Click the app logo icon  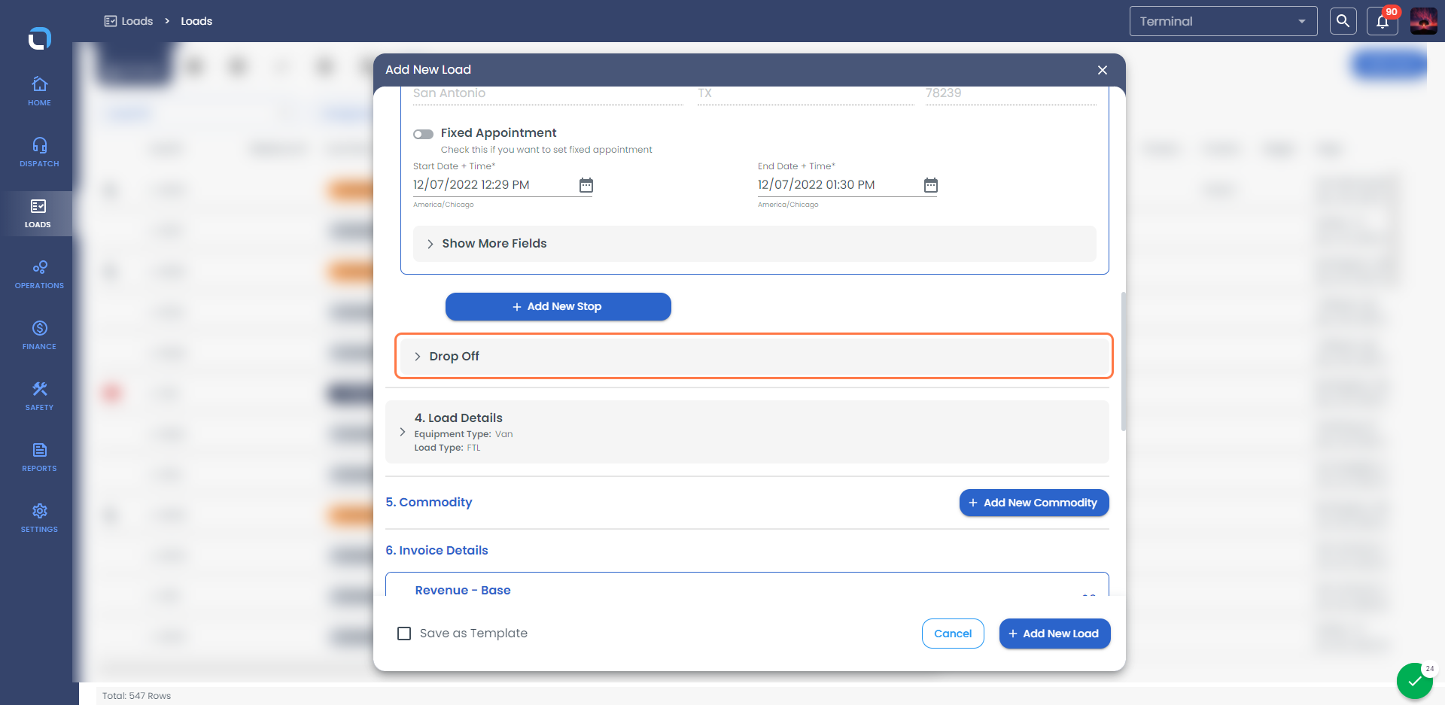click(39, 38)
